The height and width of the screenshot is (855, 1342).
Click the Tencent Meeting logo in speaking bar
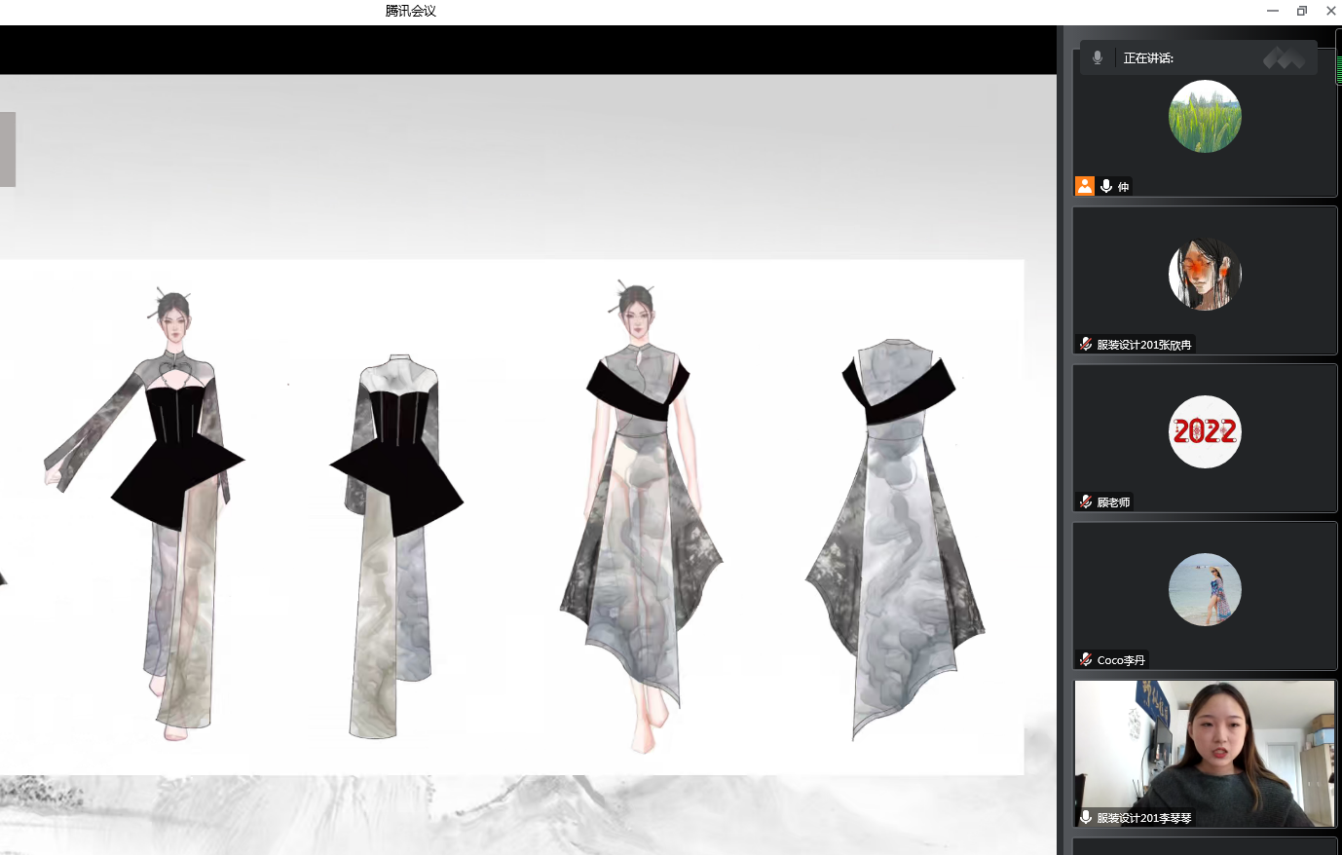pyautogui.click(x=1284, y=58)
